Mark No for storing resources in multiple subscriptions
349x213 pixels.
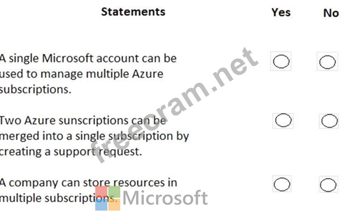(328, 185)
